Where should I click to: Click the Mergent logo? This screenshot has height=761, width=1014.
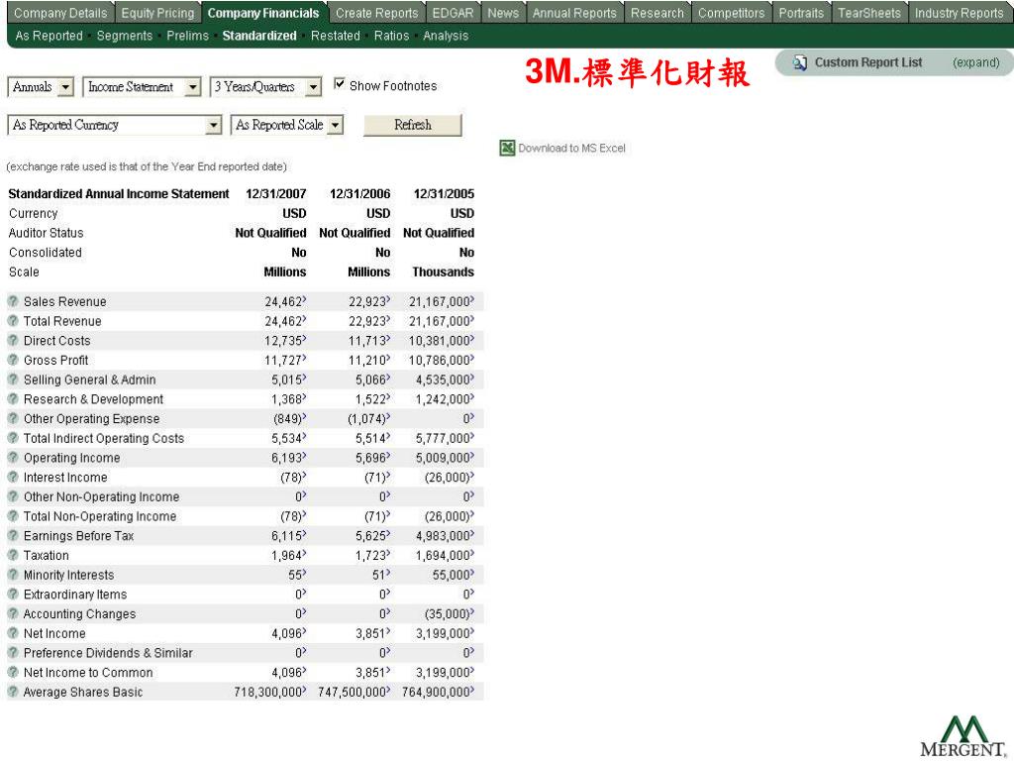tap(963, 736)
